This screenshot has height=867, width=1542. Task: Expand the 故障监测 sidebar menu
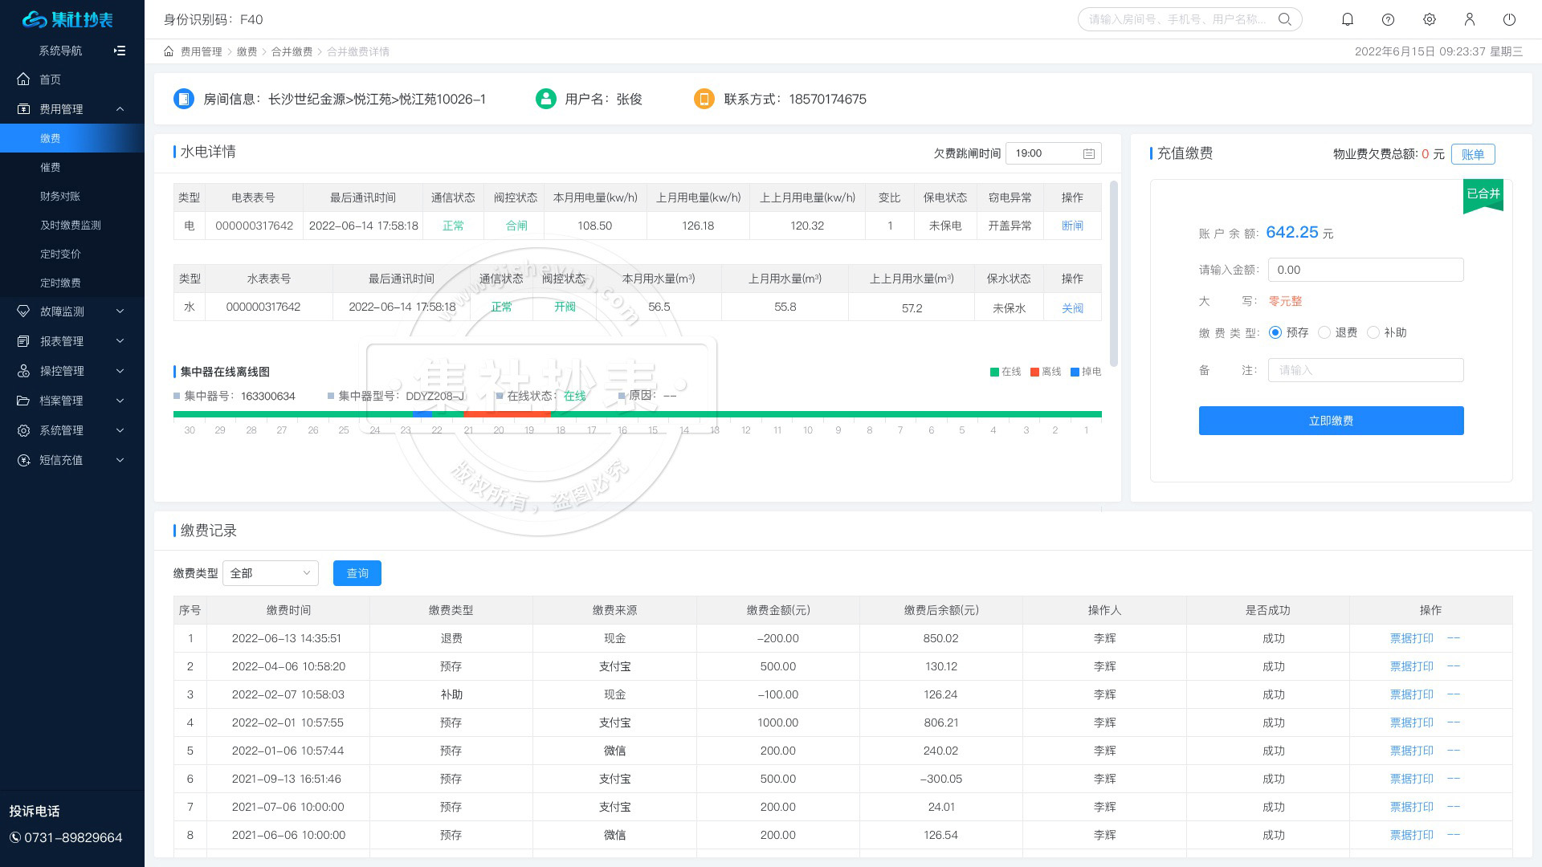[71, 311]
